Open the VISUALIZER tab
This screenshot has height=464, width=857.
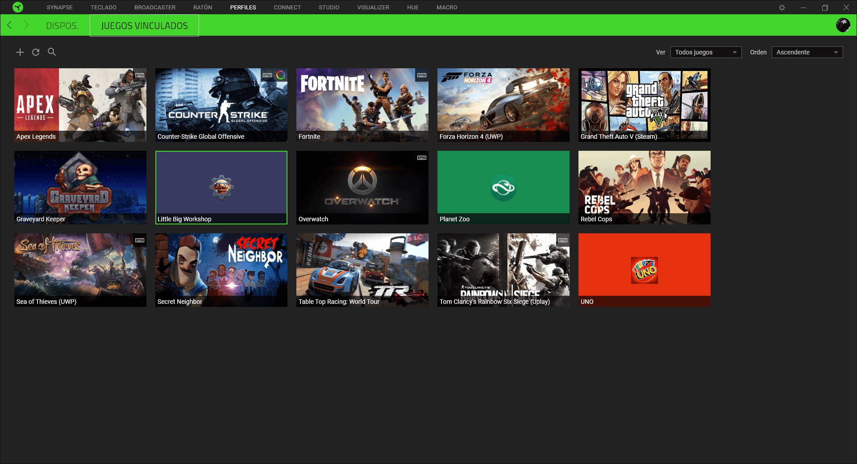(x=373, y=8)
